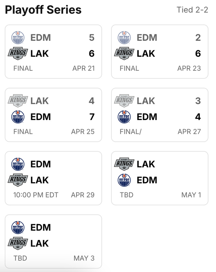Select the EDM score 7 in the Apr 25 game
This screenshot has height=272, width=216.
pyautogui.click(x=92, y=117)
